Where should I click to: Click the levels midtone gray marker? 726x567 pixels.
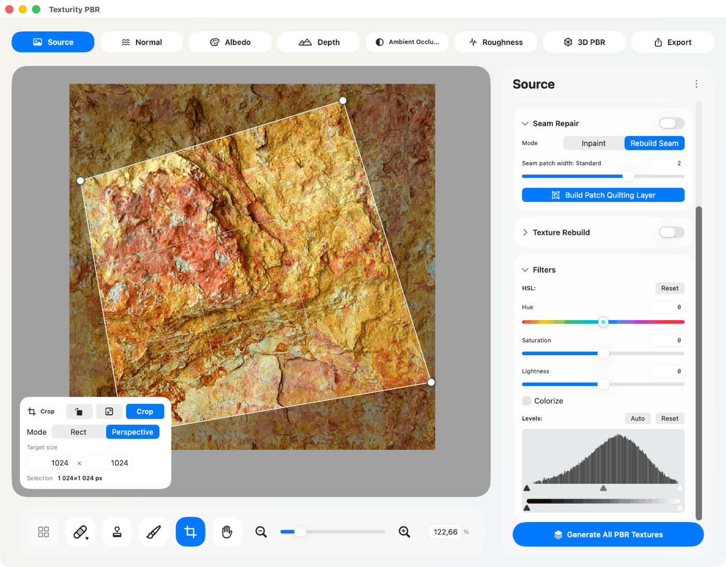603,488
